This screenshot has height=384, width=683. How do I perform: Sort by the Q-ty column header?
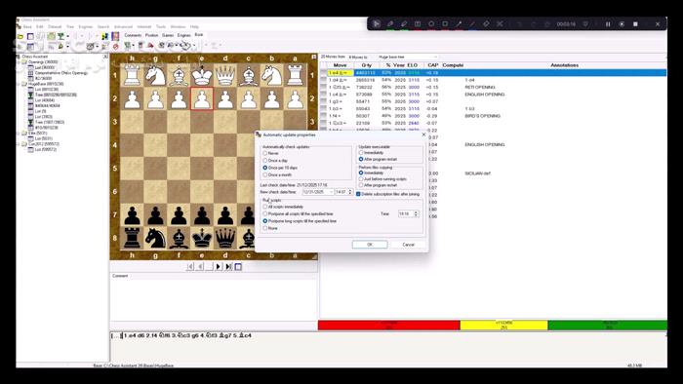[x=366, y=65]
